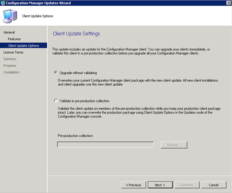232x193 pixels.
Task: Open the General wizard step
Action: pos(9,33)
